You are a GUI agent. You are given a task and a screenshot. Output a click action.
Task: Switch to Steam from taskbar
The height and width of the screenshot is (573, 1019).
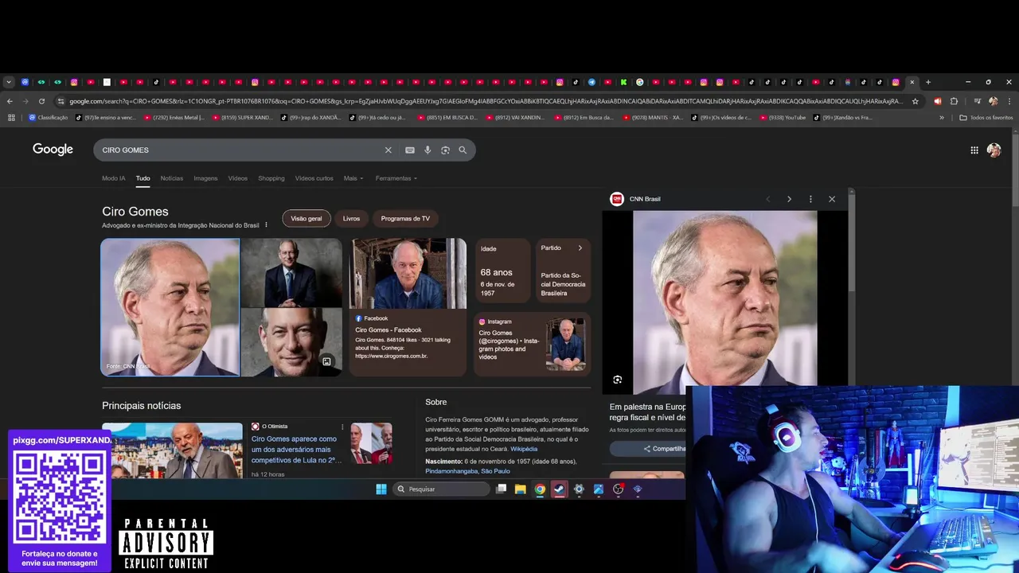559,489
